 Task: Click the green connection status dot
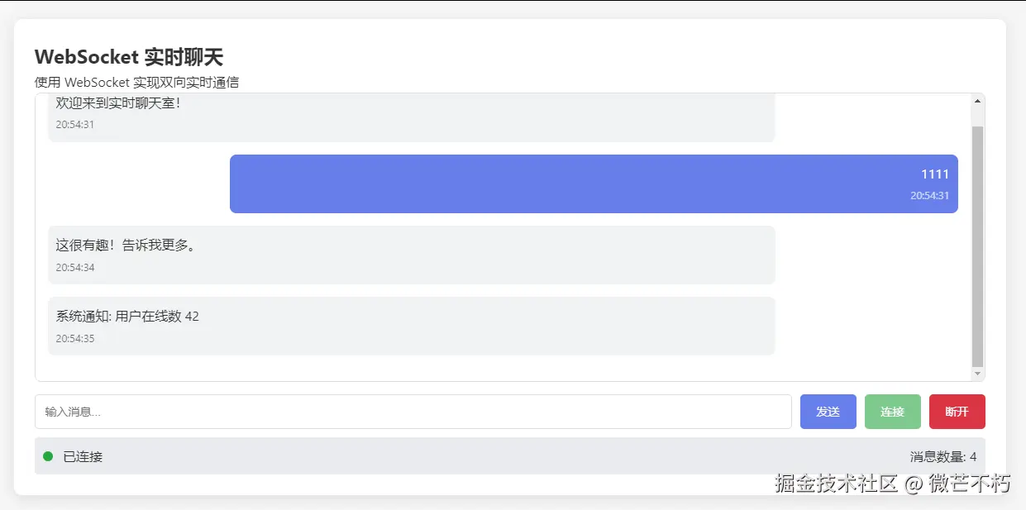[x=48, y=456]
